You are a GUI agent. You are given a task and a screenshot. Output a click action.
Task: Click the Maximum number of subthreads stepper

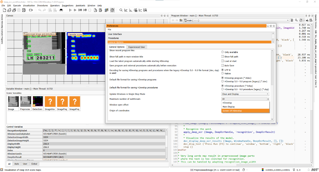pos(268,99)
